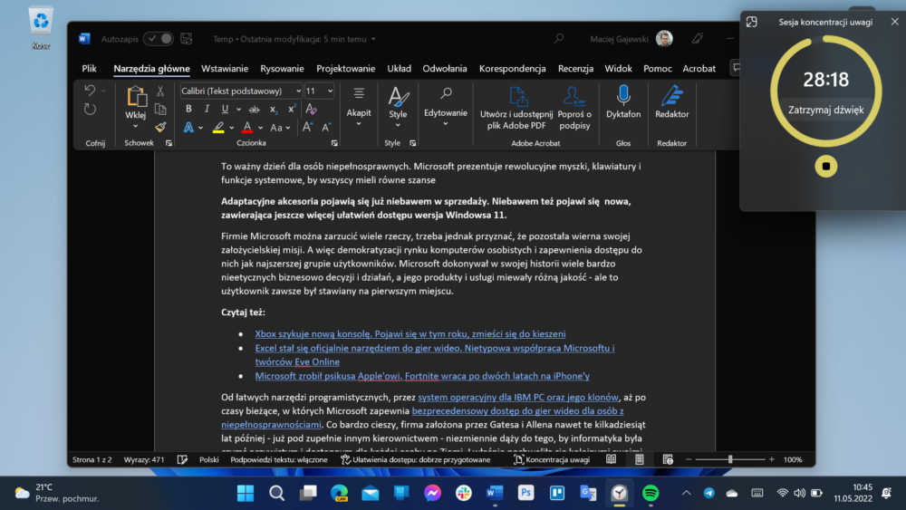Click spelling check icon in status bar

(182, 460)
